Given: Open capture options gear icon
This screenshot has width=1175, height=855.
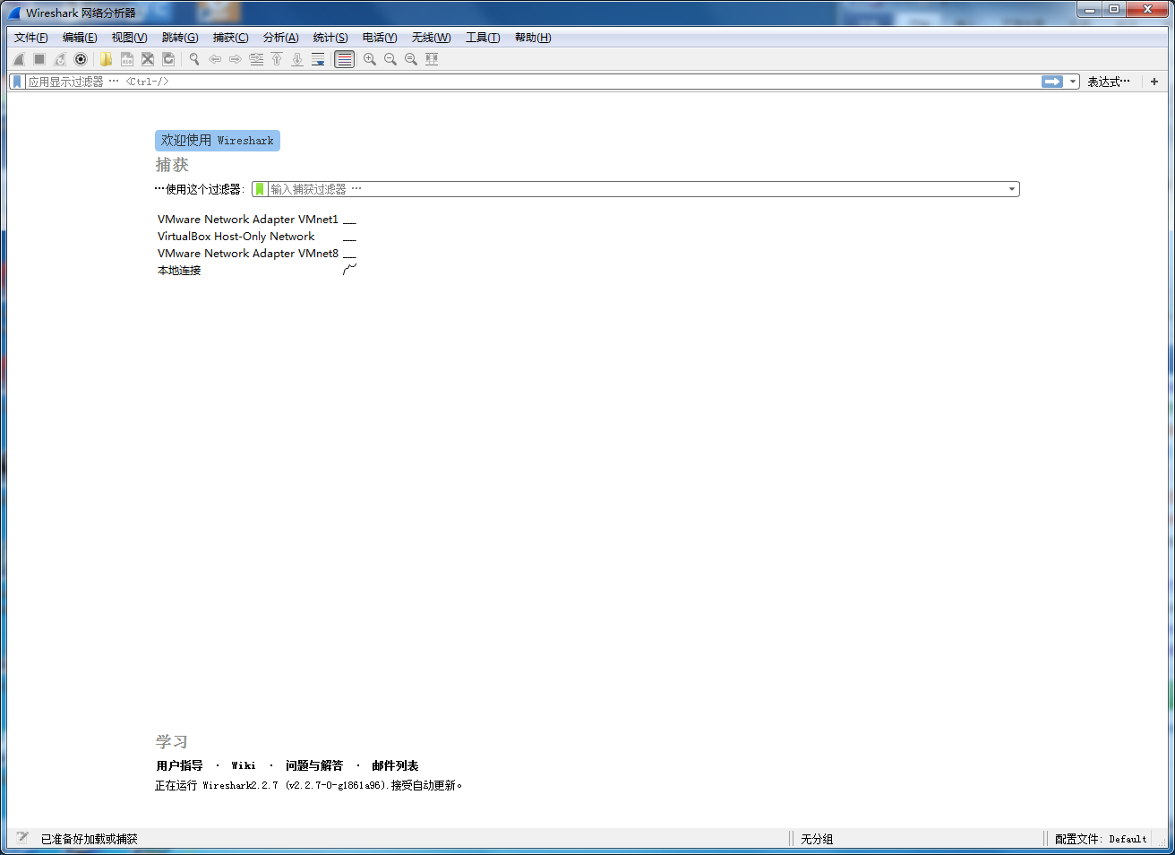Looking at the screenshot, I should (x=81, y=59).
